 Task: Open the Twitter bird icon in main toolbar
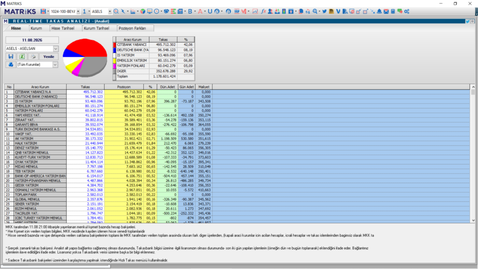point(324,11)
